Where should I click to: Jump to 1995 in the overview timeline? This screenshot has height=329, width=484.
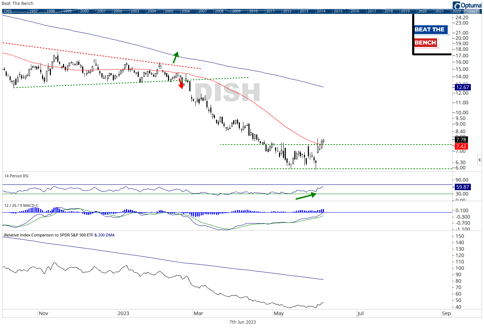click(7, 11)
